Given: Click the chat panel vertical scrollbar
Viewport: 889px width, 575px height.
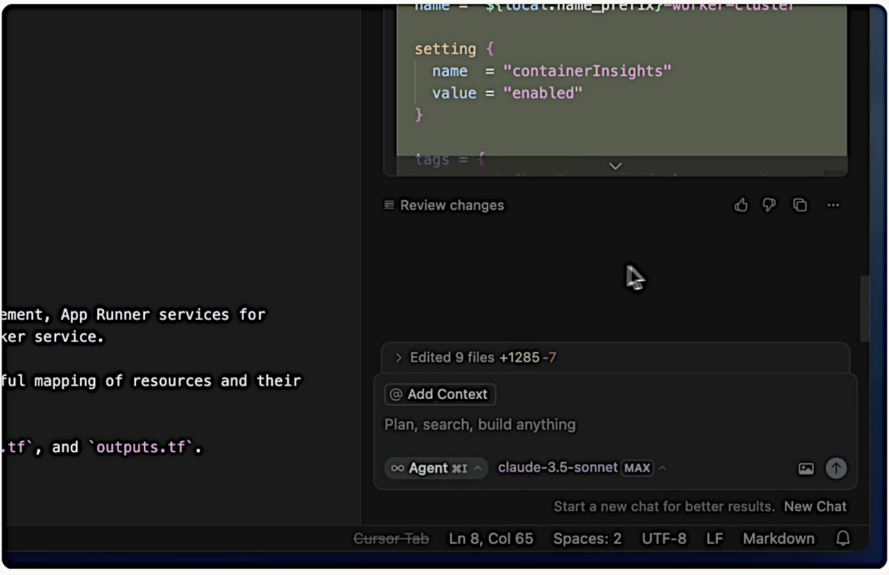Looking at the screenshot, I should coord(864,308).
